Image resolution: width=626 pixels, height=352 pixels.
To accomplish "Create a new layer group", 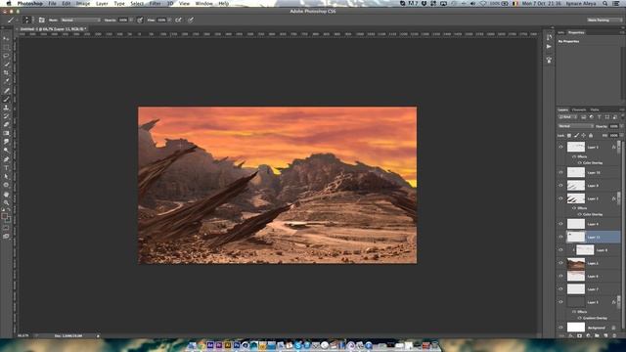I will (x=597, y=336).
